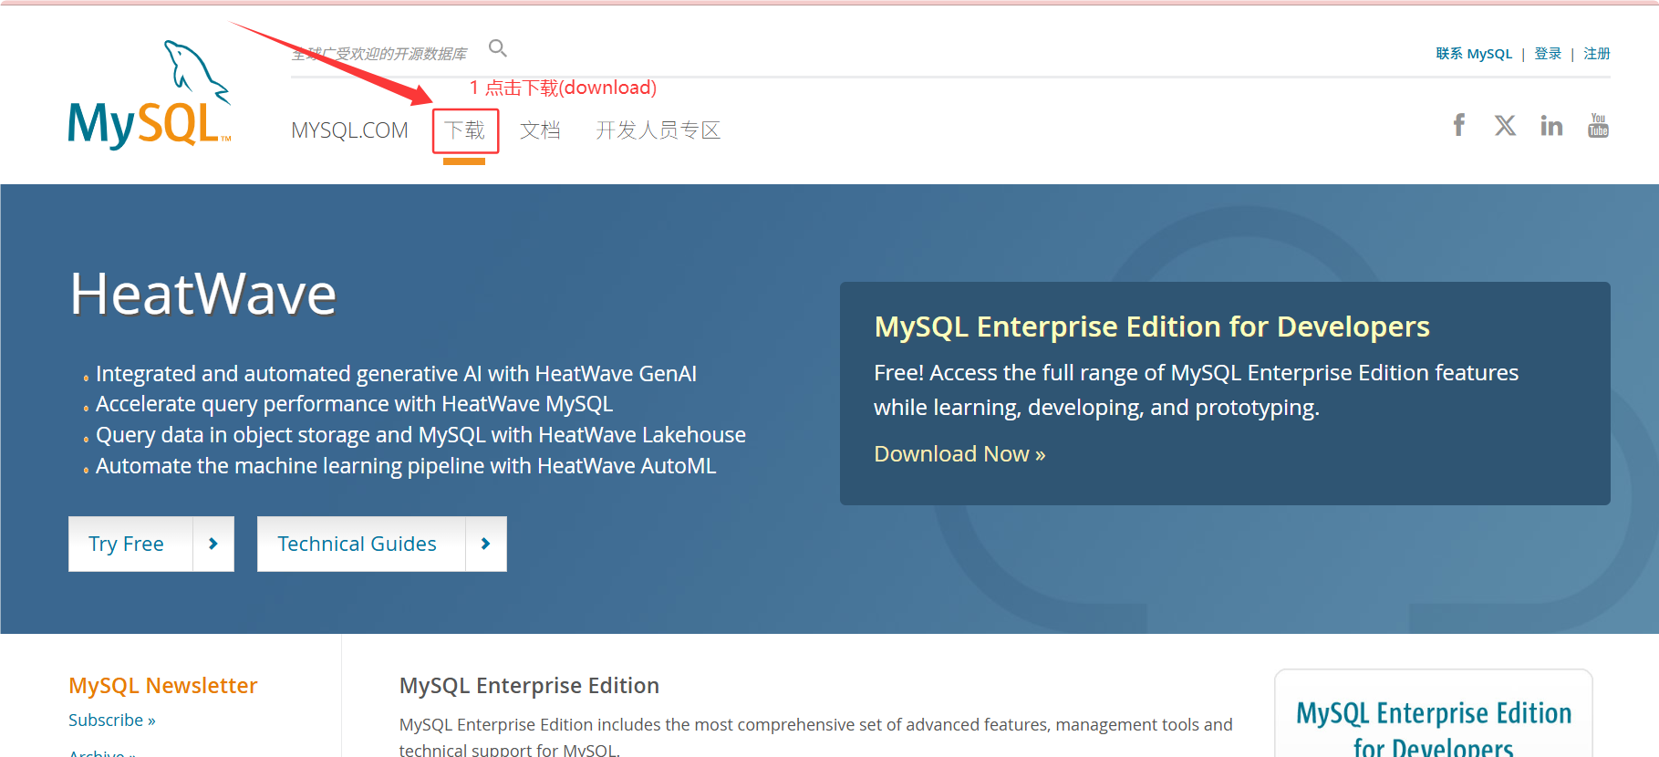Click the 注册 register link

click(1597, 54)
